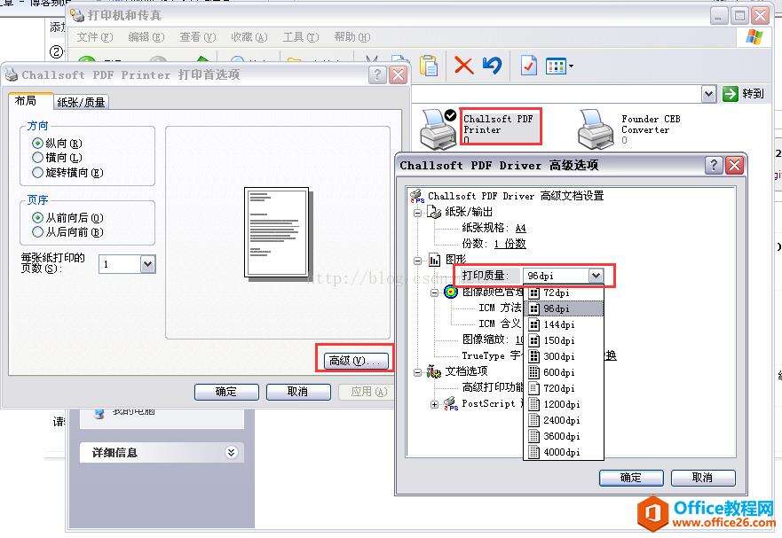Click the red X delete toolbar icon
782x538 pixels.
pyautogui.click(x=463, y=66)
